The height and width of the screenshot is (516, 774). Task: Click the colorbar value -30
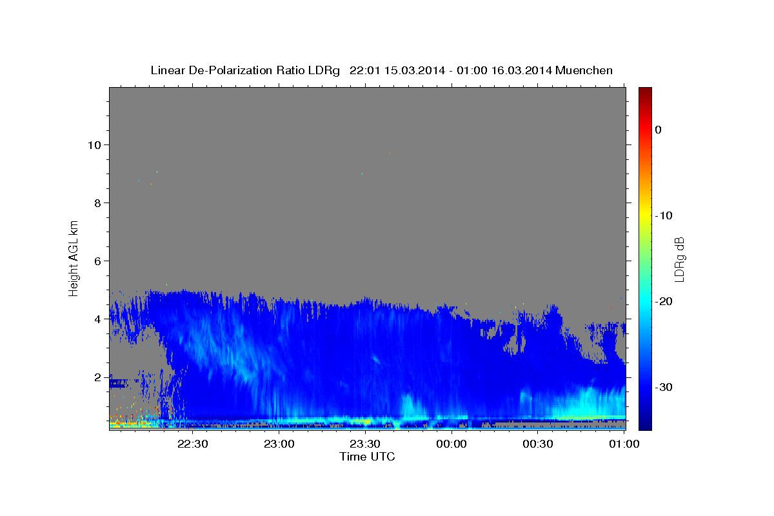pyautogui.click(x=664, y=387)
